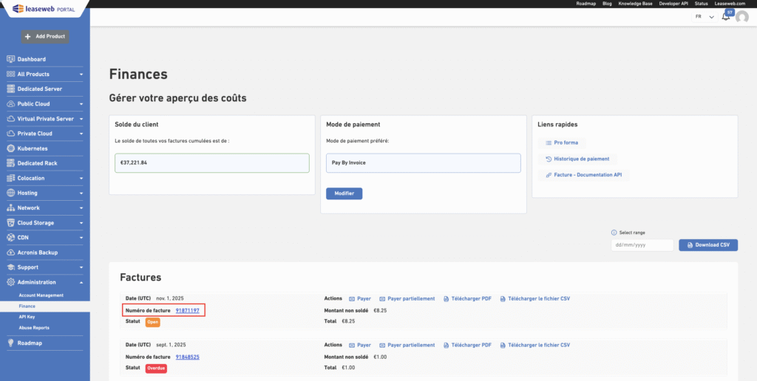Click the Select range info icon

[614, 233]
